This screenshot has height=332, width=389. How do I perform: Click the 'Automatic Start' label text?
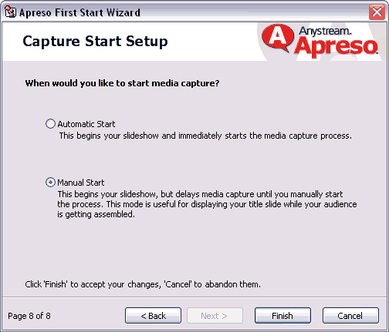tap(86, 124)
